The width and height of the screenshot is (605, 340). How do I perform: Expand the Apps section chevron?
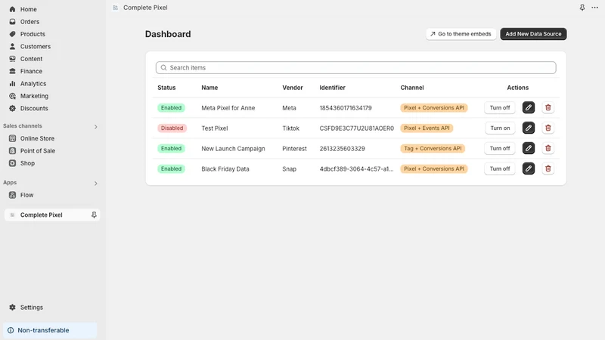pyautogui.click(x=96, y=183)
